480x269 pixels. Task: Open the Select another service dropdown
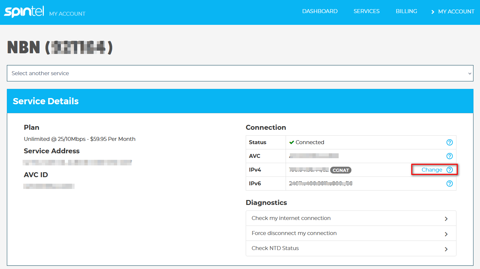coord(240,73)
